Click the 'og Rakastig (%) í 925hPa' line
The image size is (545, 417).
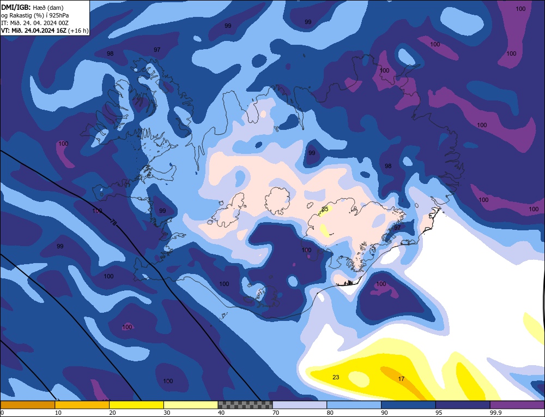tap(35, 15)
